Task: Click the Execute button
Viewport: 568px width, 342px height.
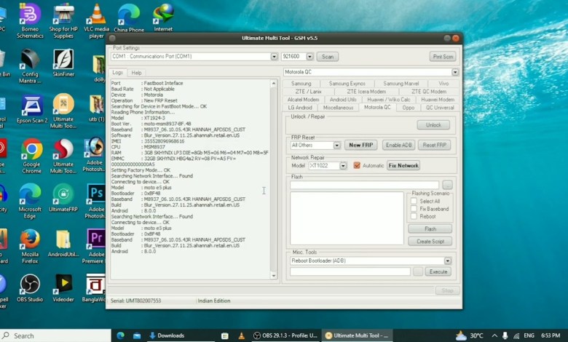Action: pos(438,272)
